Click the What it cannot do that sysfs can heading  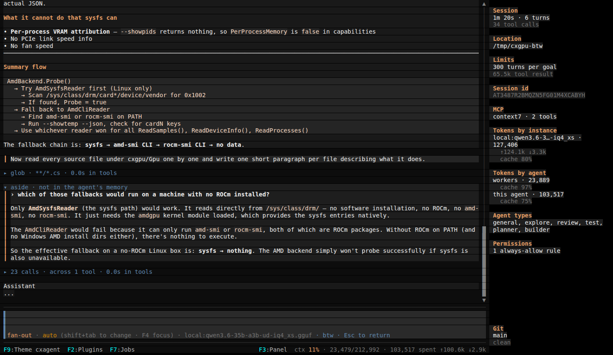tap(60, 18)
